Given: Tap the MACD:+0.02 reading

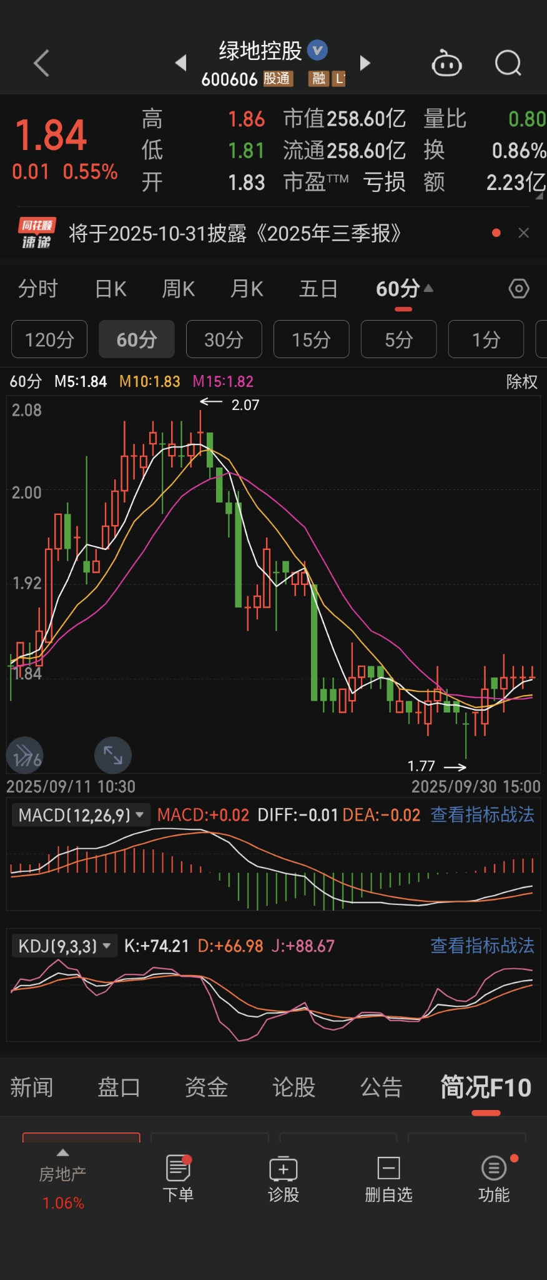Looking at the screenshot, I should click(x=203, y=814).
